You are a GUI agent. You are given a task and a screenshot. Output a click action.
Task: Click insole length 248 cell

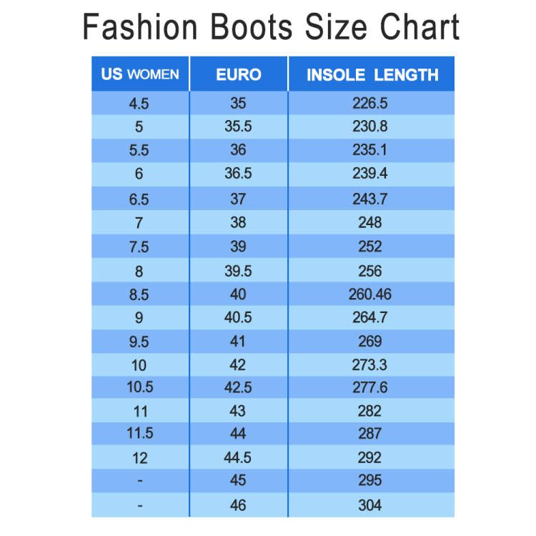pyautogui.click(x=372, y=222)
